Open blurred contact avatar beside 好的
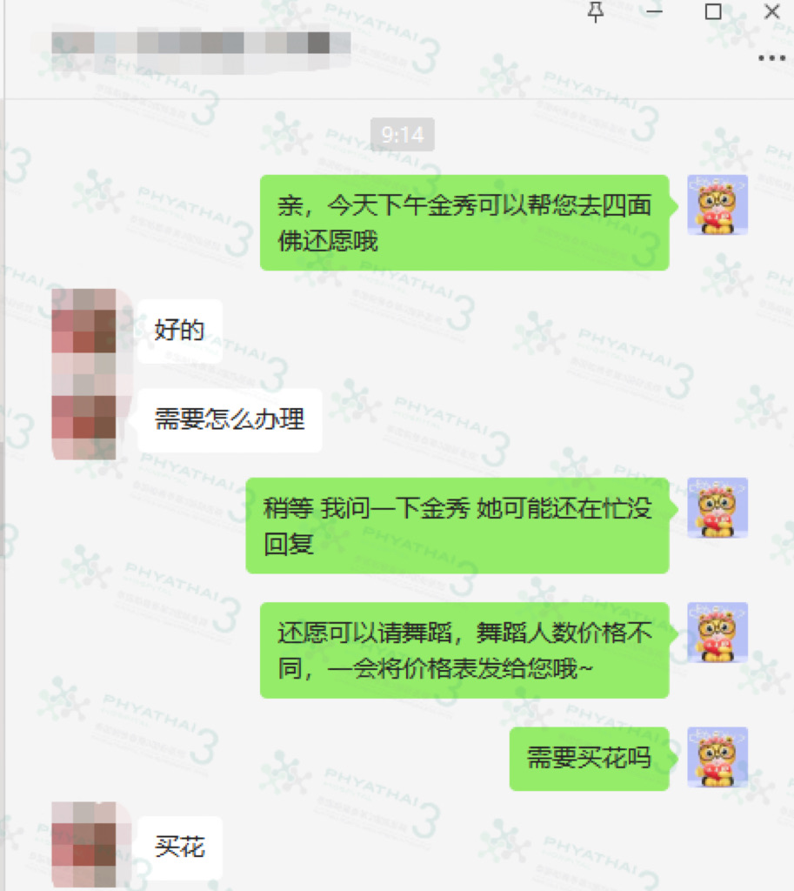The image size is (794, 891). tap(84, 374)
